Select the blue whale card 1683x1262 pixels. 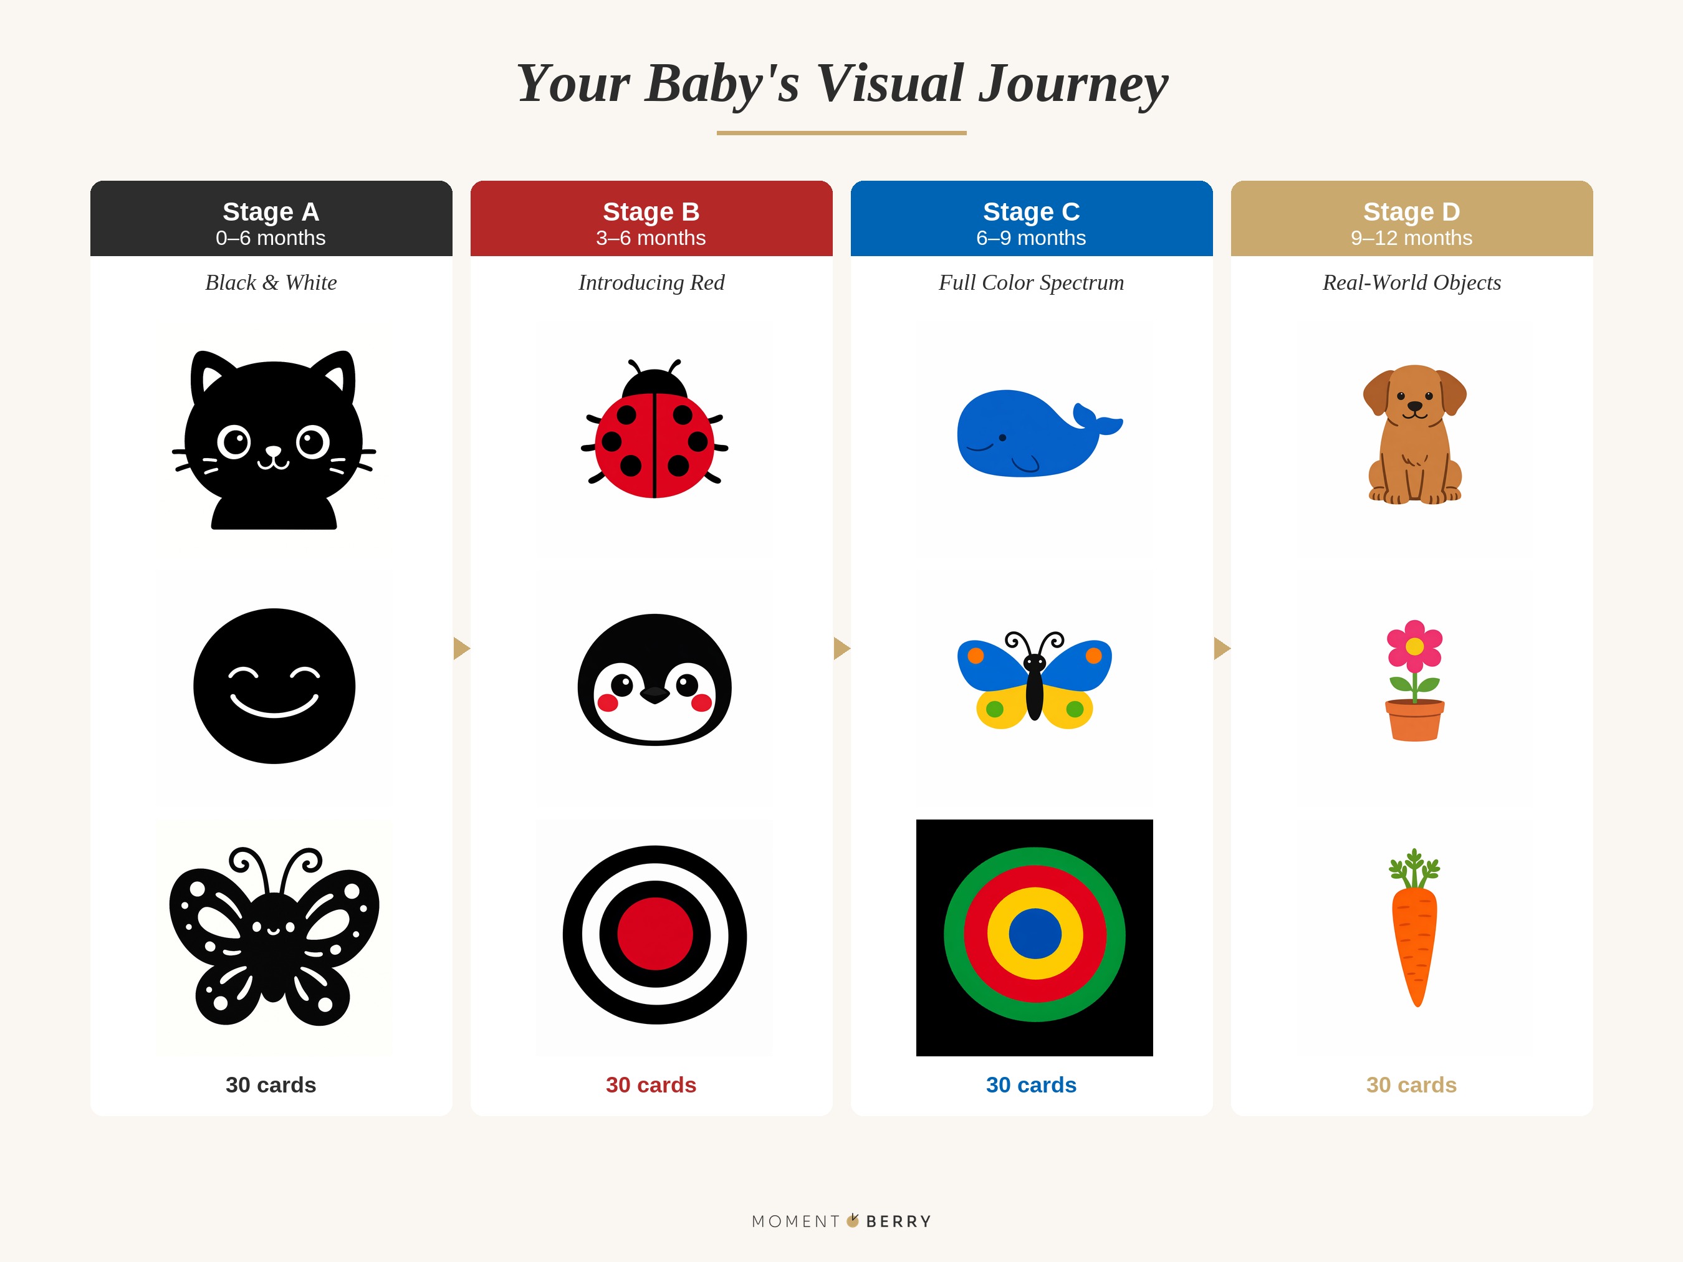(1035, 435)
